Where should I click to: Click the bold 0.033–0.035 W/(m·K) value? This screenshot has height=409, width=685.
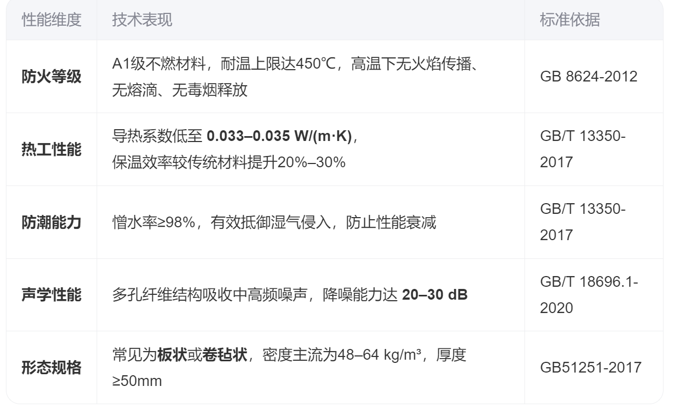point(279,137)
